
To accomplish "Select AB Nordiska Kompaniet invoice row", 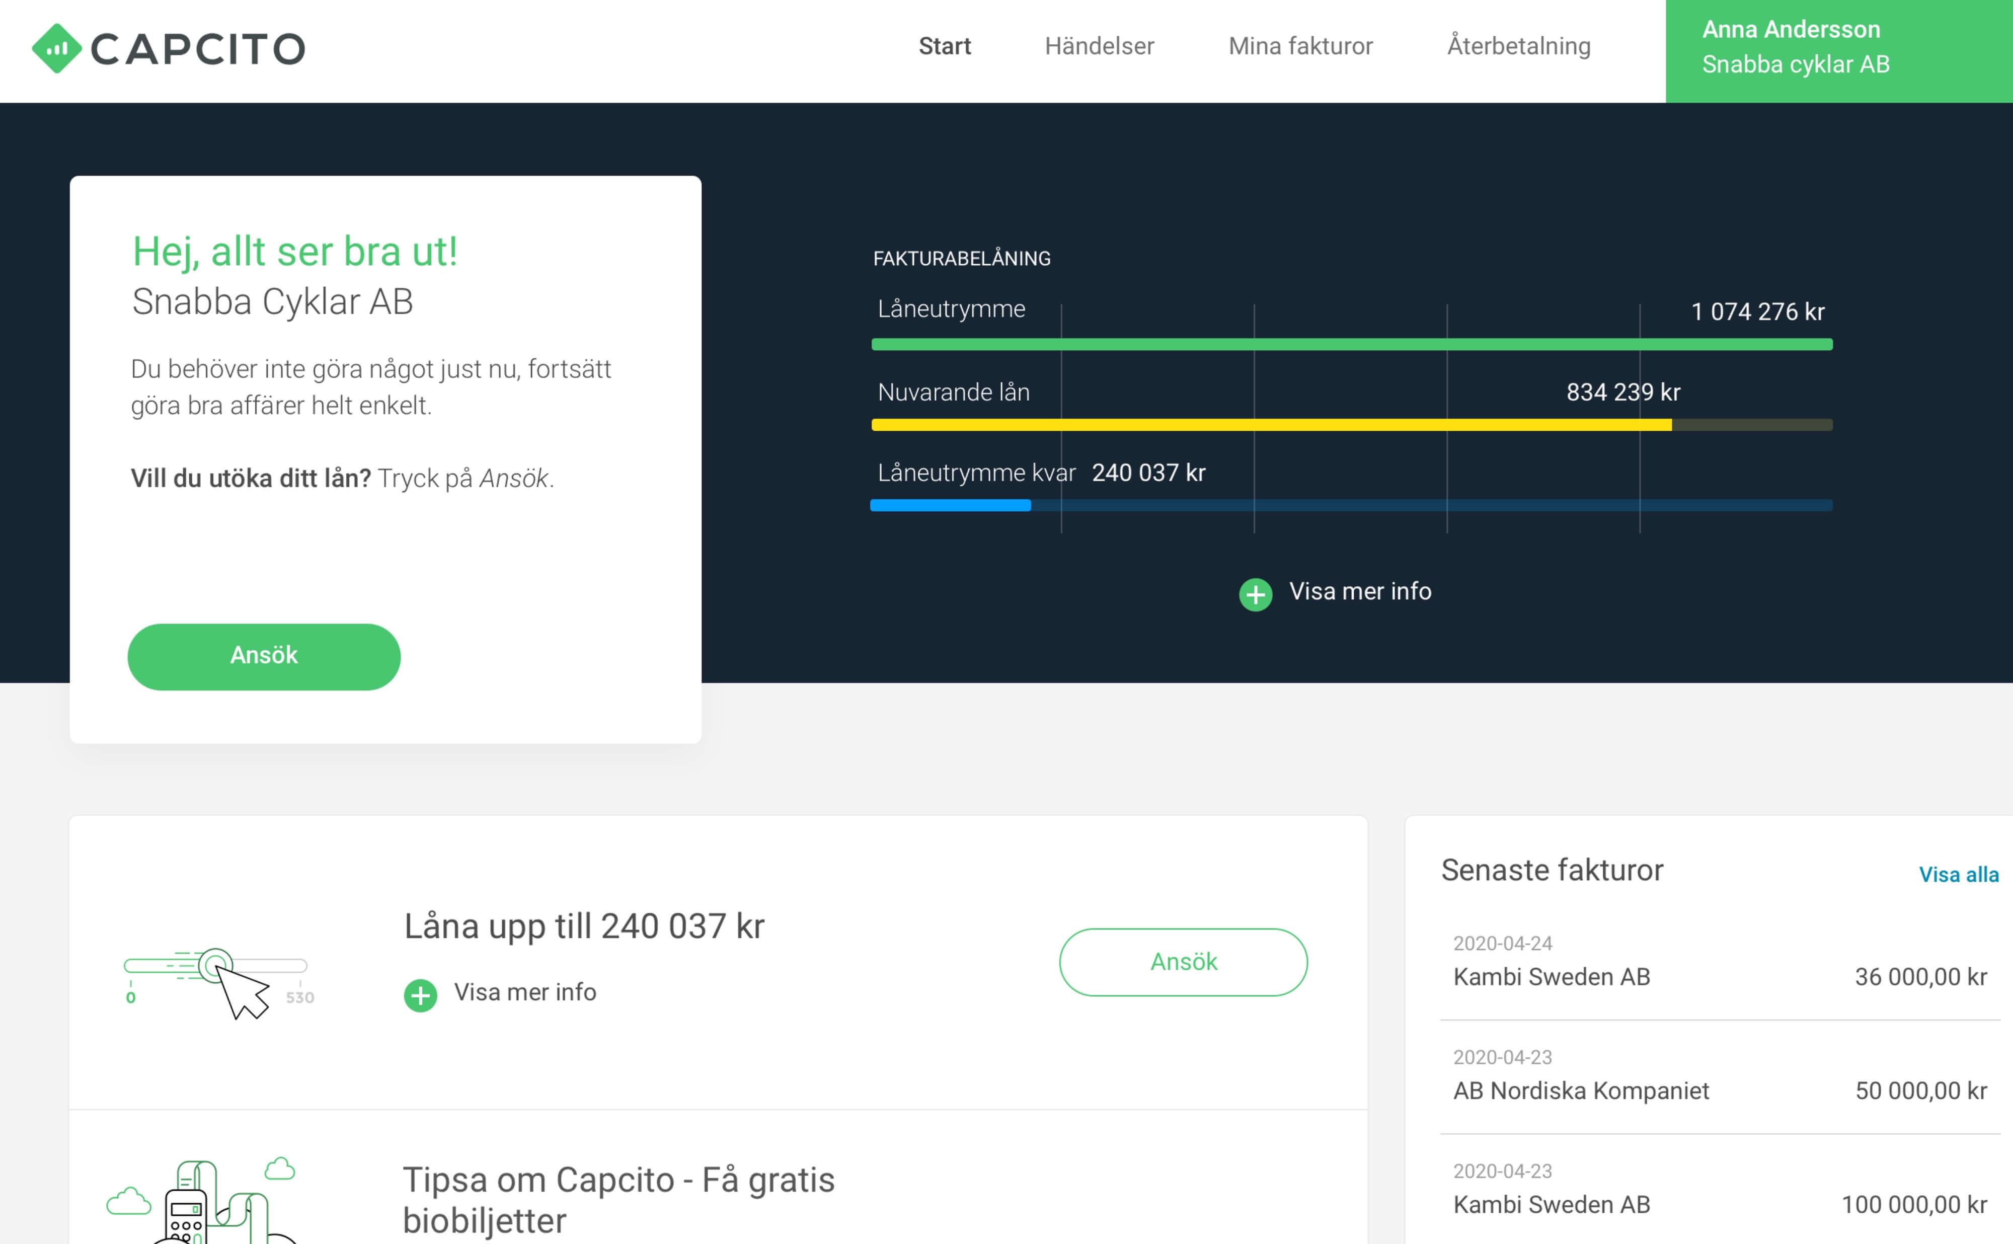I will [1719, 1077].
